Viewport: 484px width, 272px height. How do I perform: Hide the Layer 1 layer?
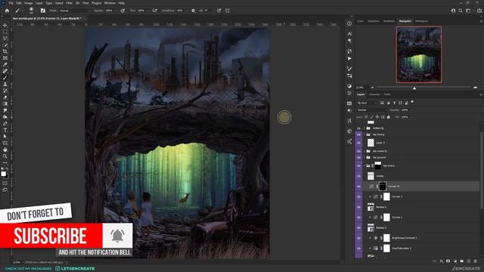pyautogui.click(x=358, y=143)
